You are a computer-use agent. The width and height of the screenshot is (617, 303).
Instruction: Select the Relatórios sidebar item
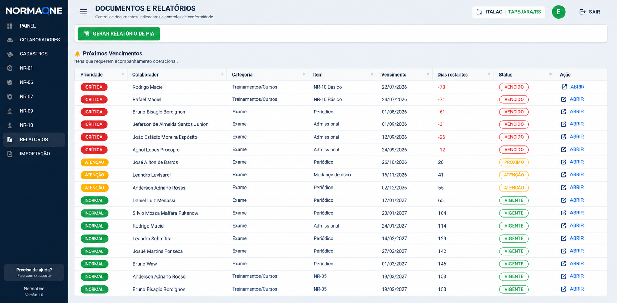pos(34,140)
